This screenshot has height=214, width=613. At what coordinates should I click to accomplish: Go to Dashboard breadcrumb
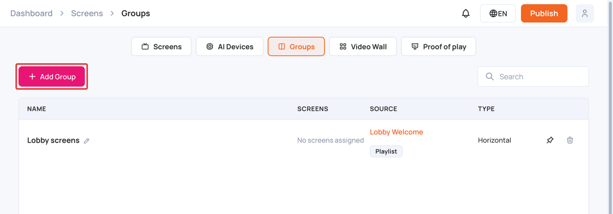(31, 13)
